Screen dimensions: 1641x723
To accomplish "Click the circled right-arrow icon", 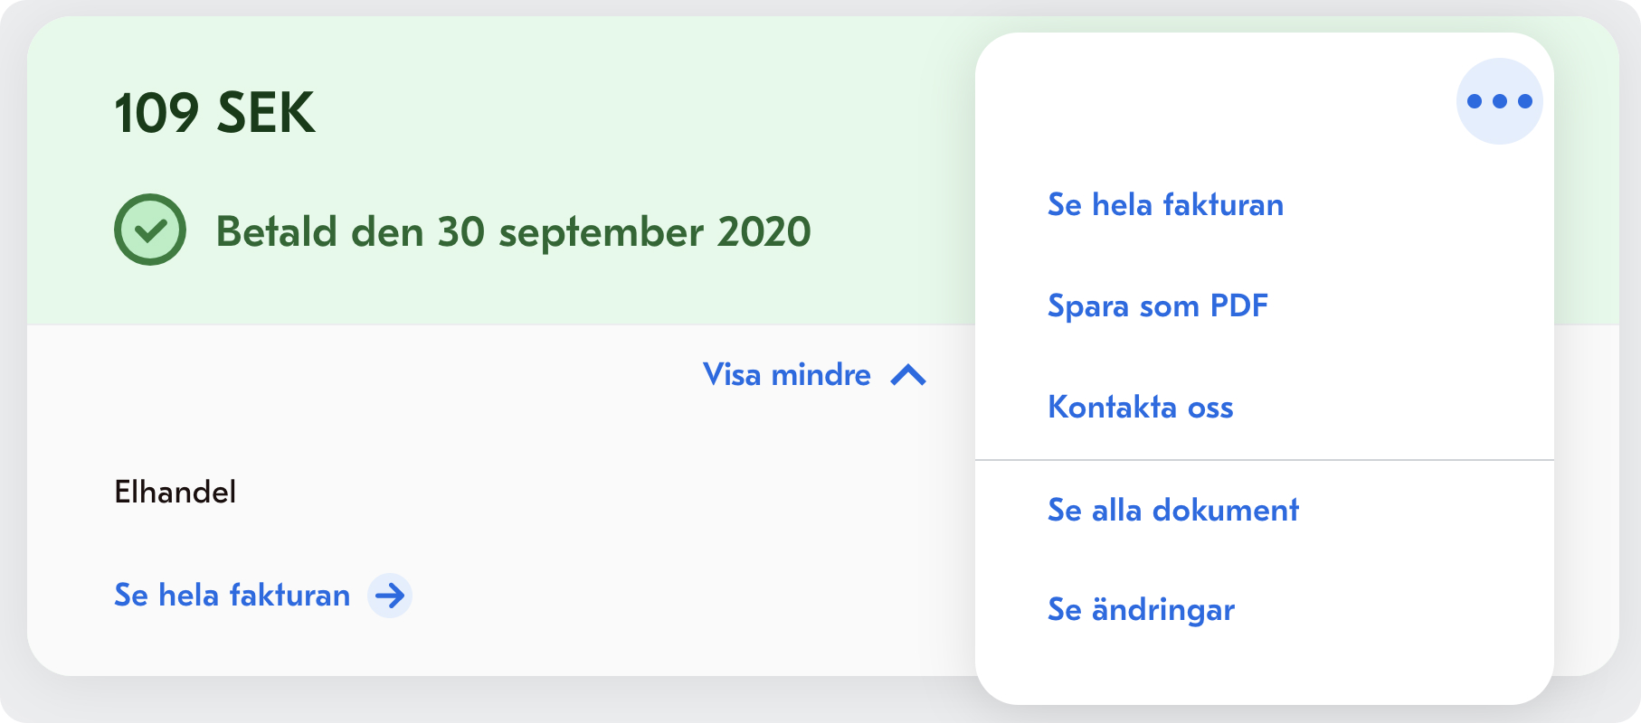I will point(390,596).
